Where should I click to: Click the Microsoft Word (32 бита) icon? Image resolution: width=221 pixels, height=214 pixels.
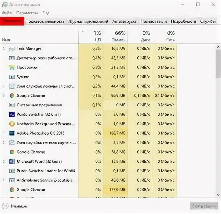(12, 162)
